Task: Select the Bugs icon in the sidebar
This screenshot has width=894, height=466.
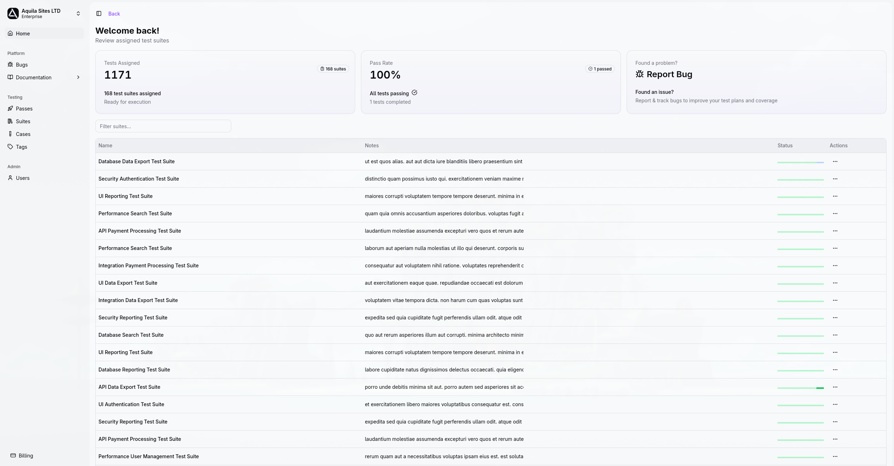Action: [10, 64]
